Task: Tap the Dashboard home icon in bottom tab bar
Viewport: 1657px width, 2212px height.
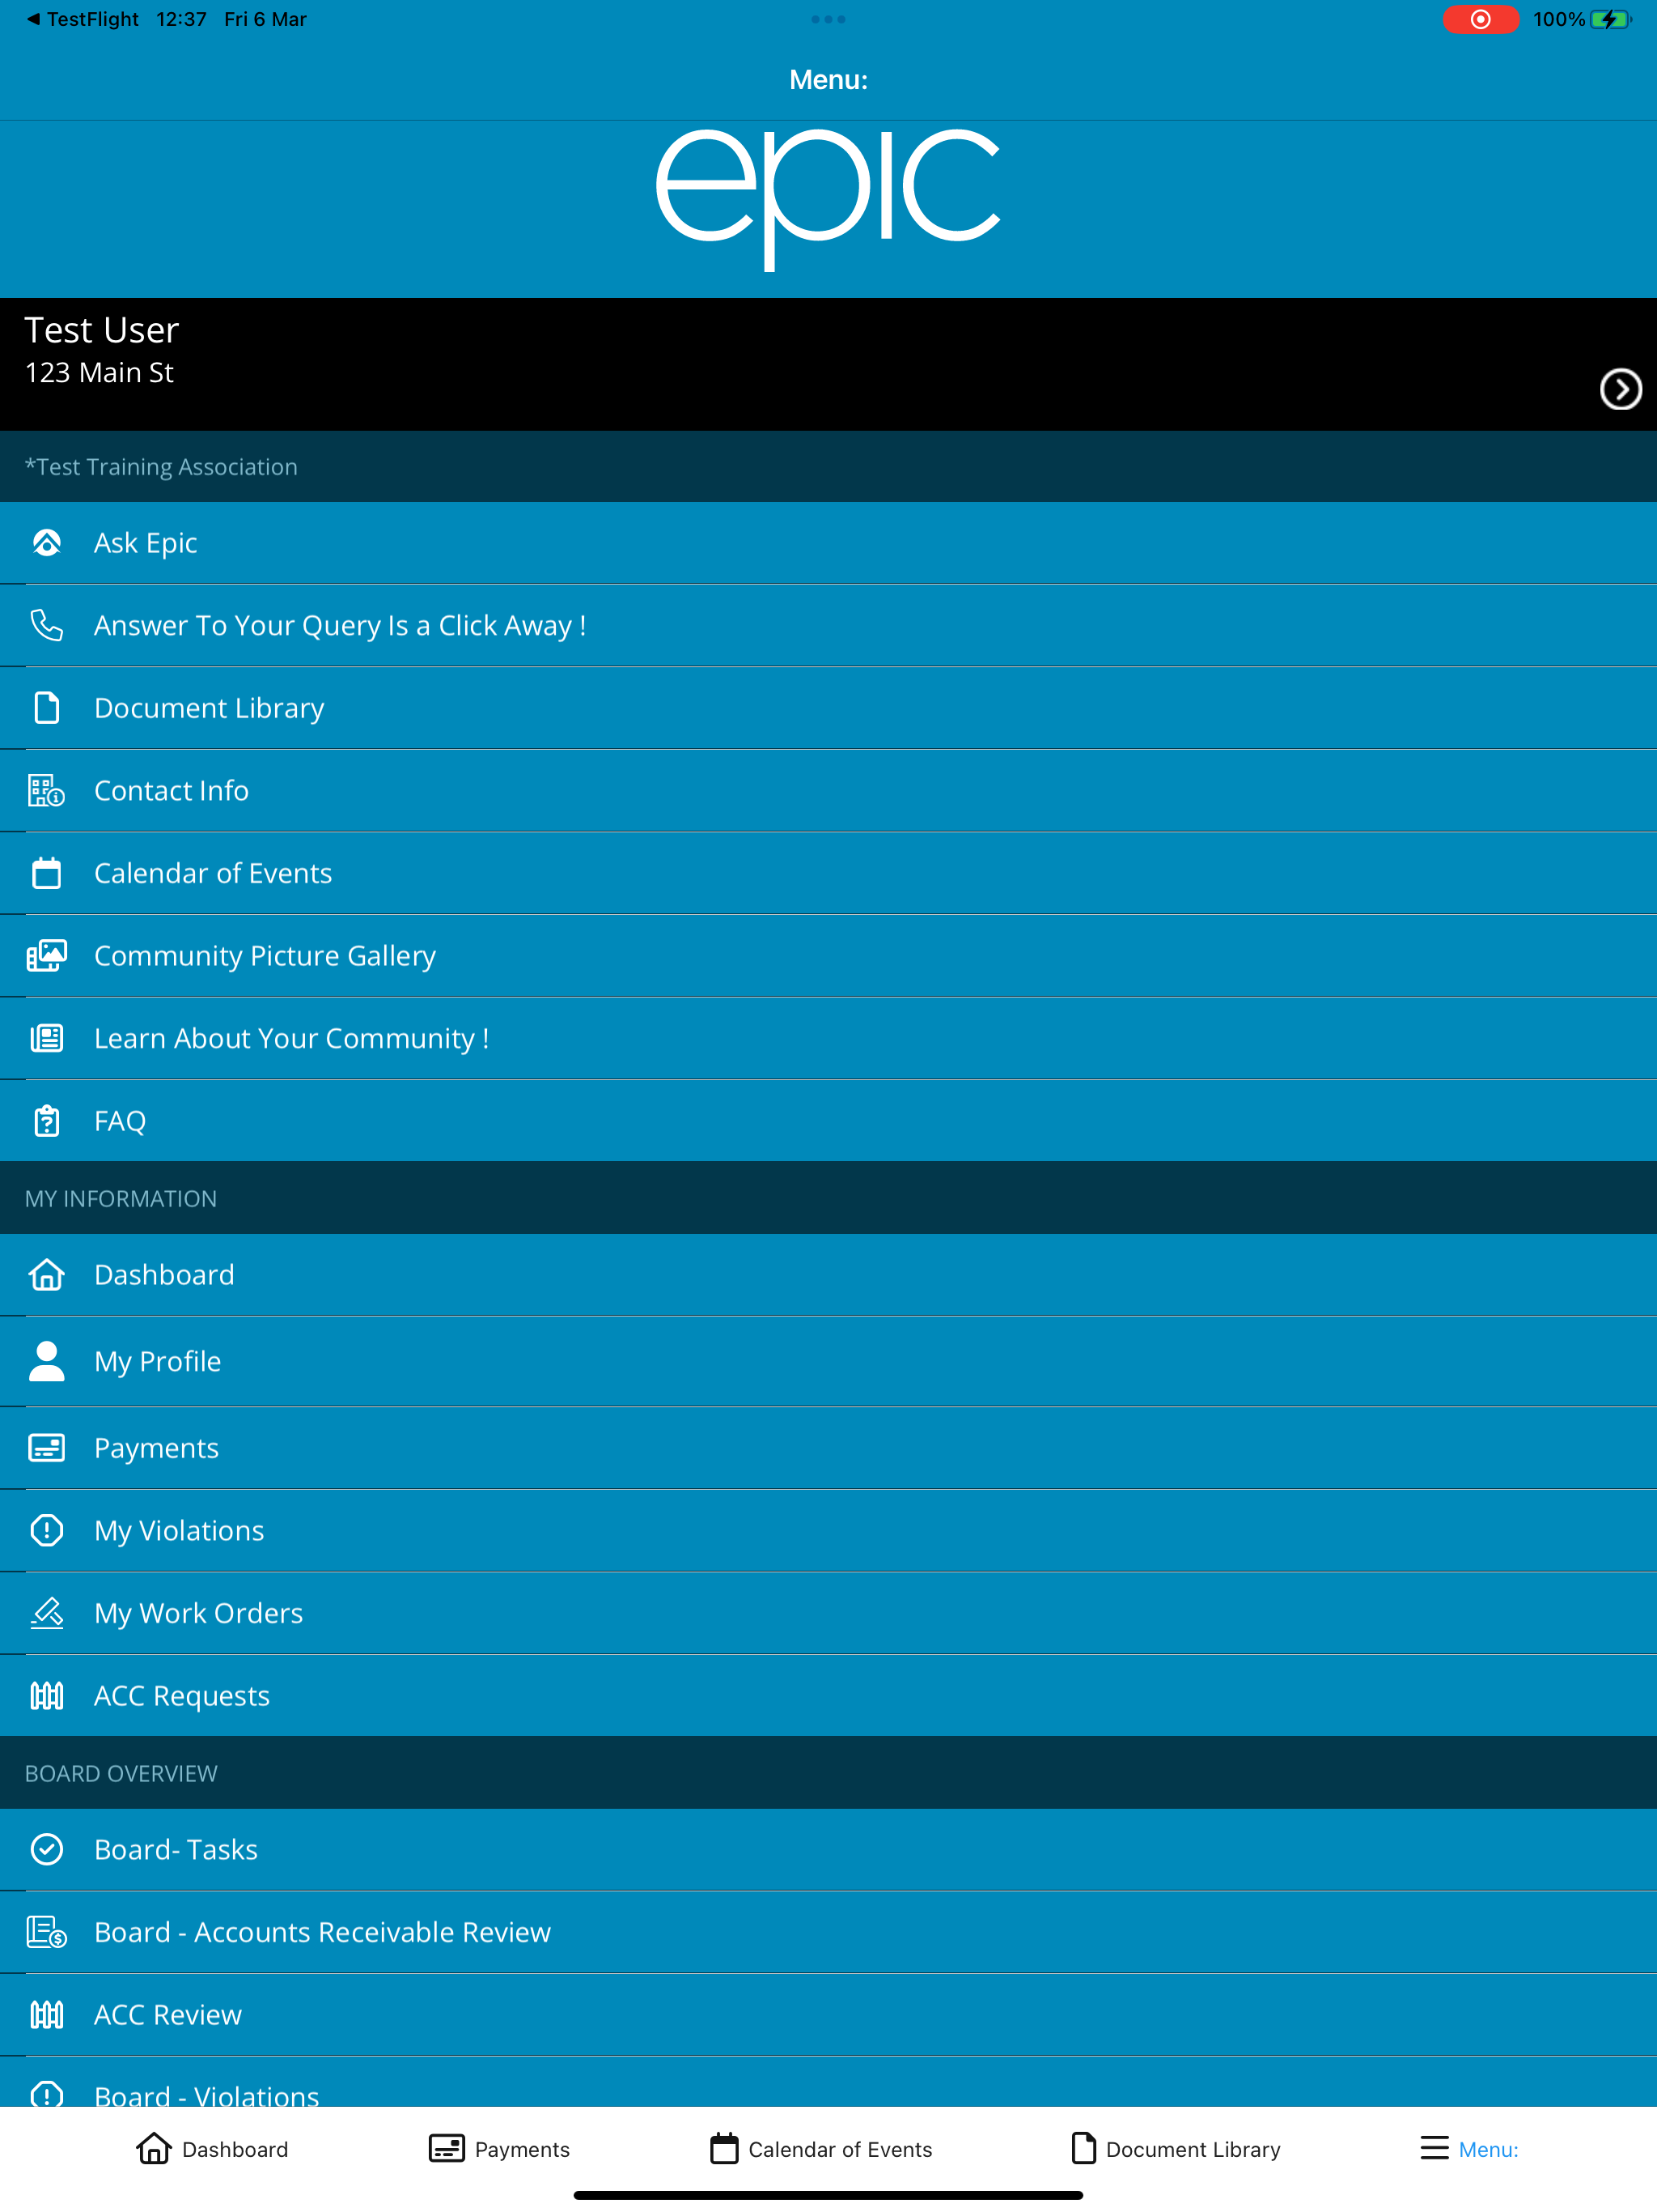Action: pyautogui.click(x=154, y=2148)
